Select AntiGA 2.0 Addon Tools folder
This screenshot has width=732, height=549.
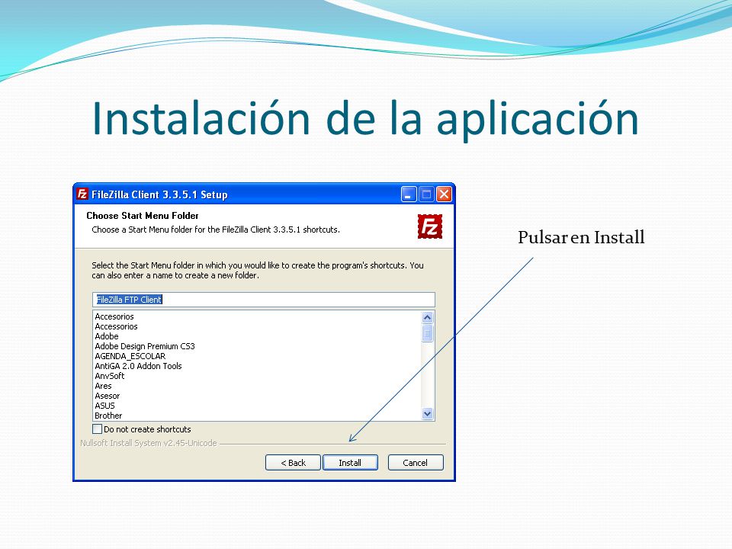click(138, 366)
